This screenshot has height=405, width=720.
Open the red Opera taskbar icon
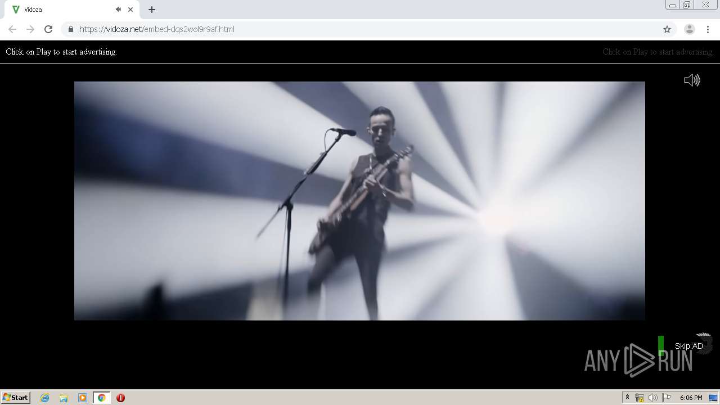tap(120, 398)
